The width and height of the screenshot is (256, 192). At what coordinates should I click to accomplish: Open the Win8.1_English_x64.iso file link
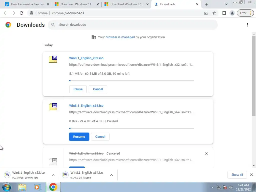[86, 106]
